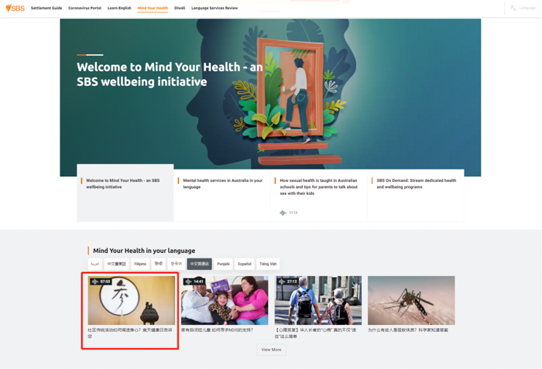
Task: Click the Mind Your Health in your language heading
Action: 144,251
